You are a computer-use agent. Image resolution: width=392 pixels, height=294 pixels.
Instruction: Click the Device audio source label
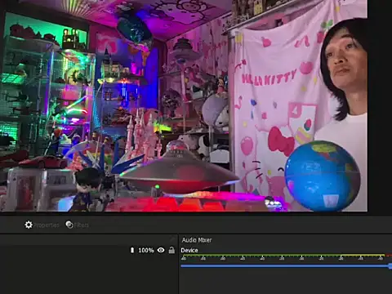click(x=189, y=251)
